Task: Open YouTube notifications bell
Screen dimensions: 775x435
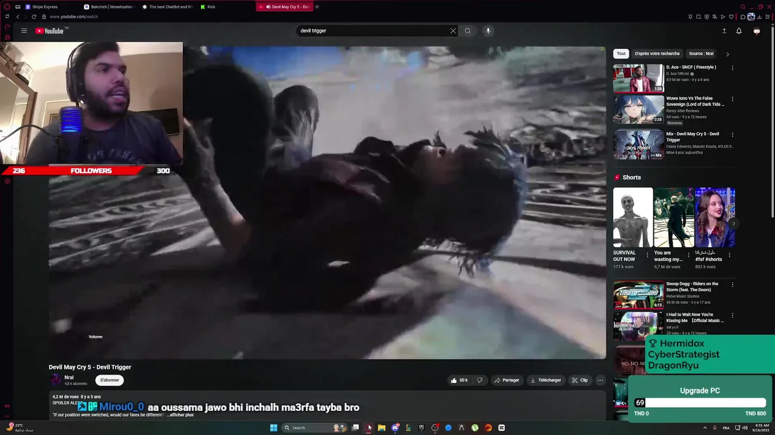Action: click(x=739, y=31)
